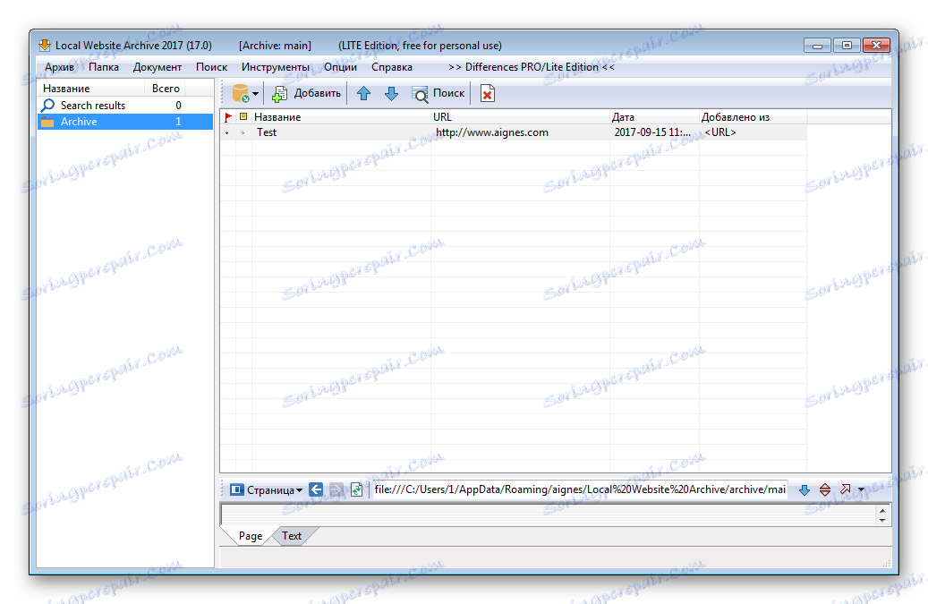Click the <URL> cell in Test row
928x604 pixels.
coord(720,132)
